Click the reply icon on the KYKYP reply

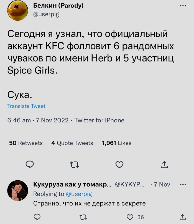tap(38, 218)
